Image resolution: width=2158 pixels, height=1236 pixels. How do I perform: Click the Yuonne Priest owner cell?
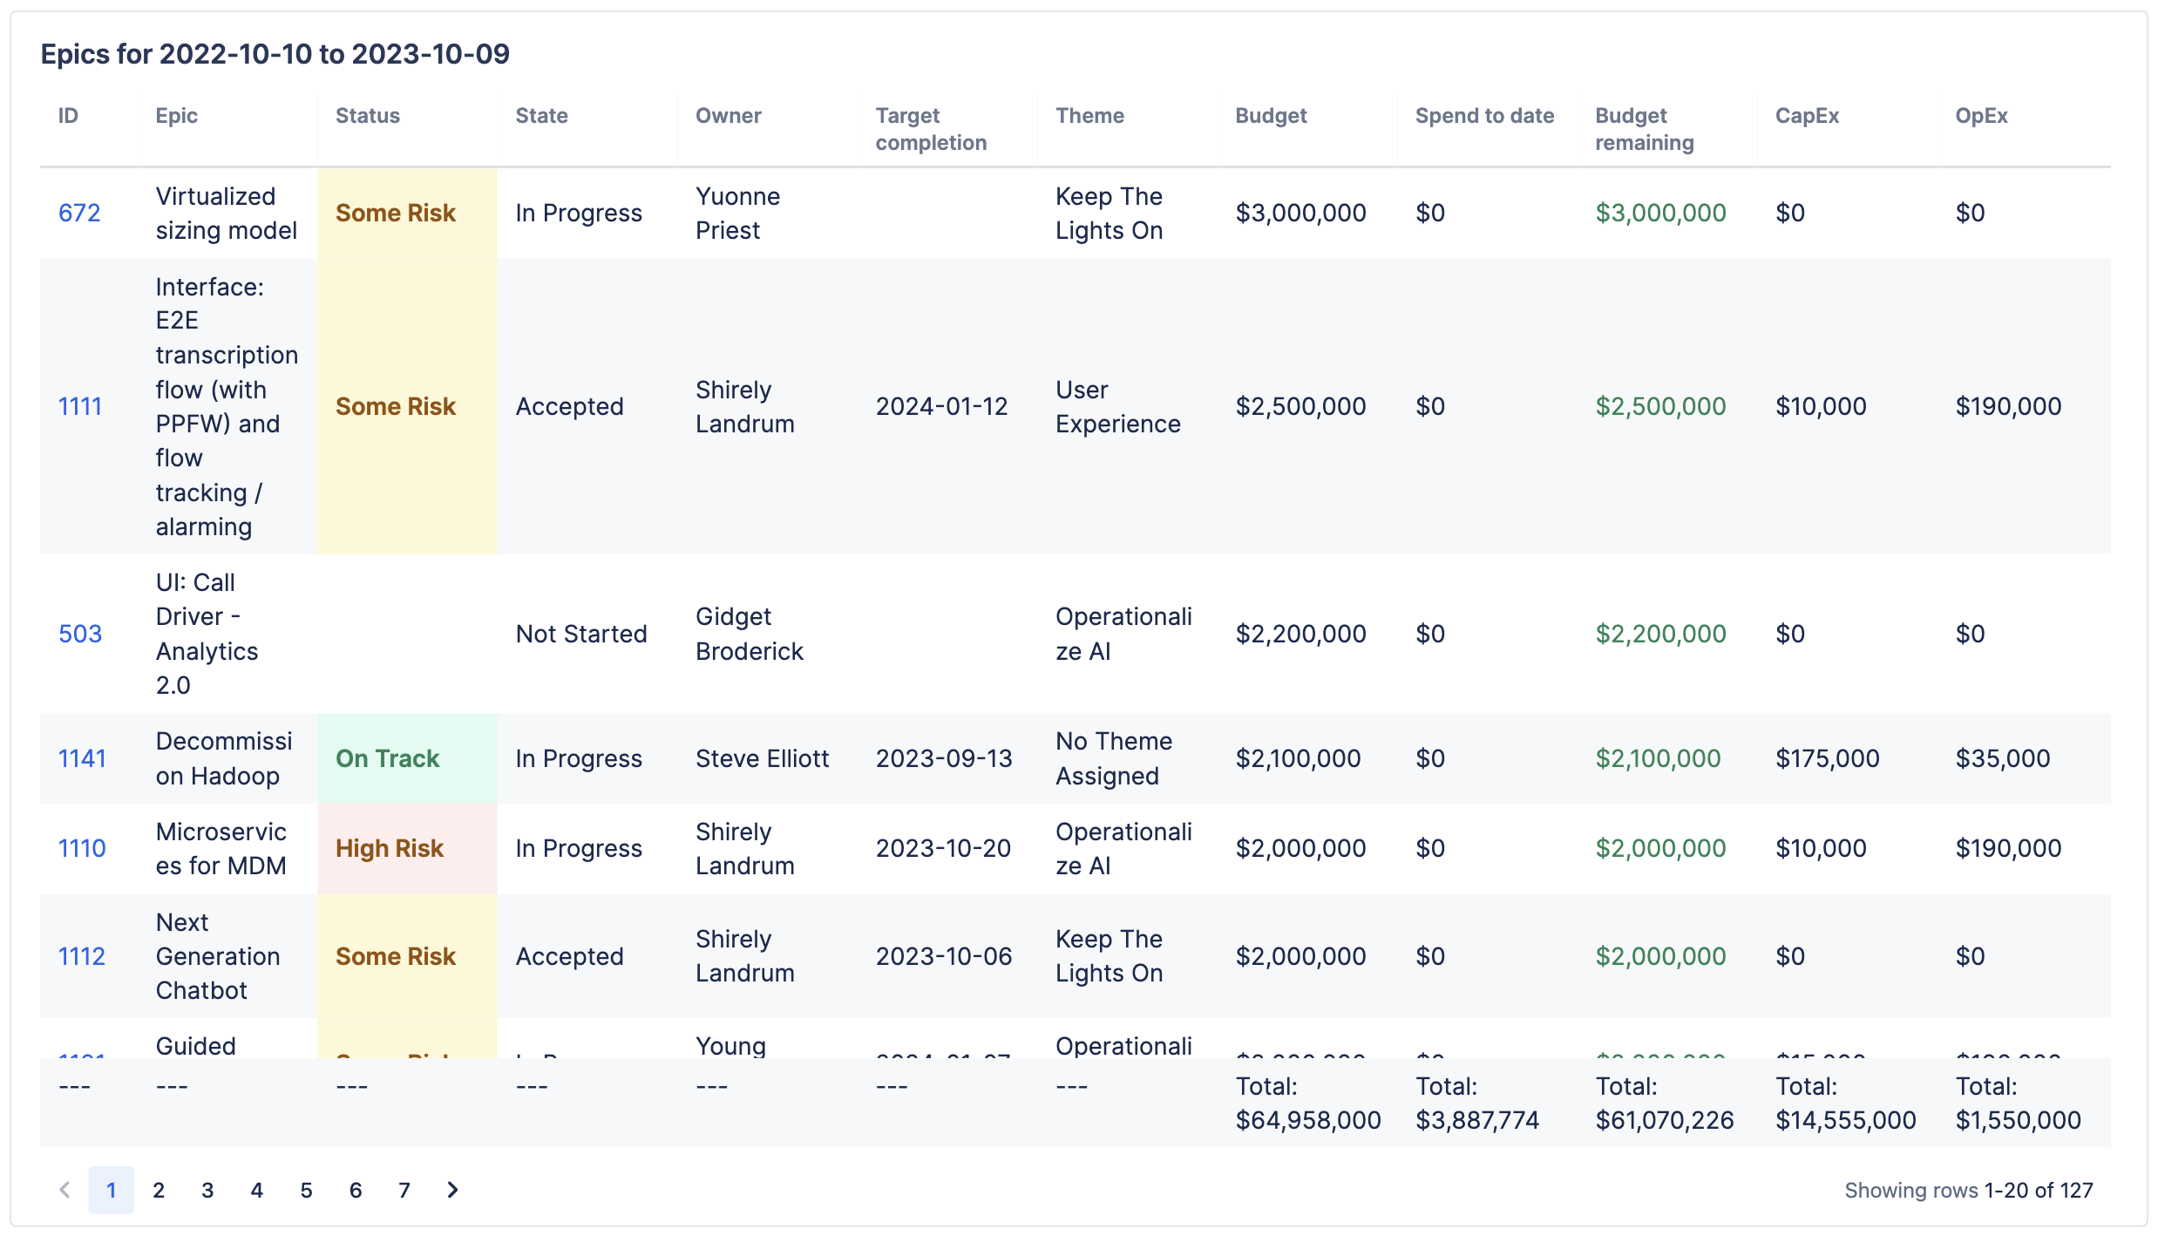[737, 213]
